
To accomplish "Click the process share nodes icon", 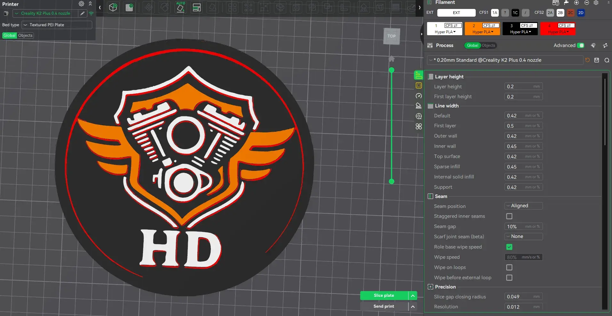I will pos(605,45).
